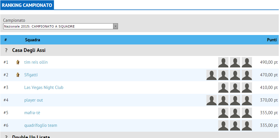Click middle player avatar in Las Vegas Night Club row
279x138 pixels.
coord(235,88)
